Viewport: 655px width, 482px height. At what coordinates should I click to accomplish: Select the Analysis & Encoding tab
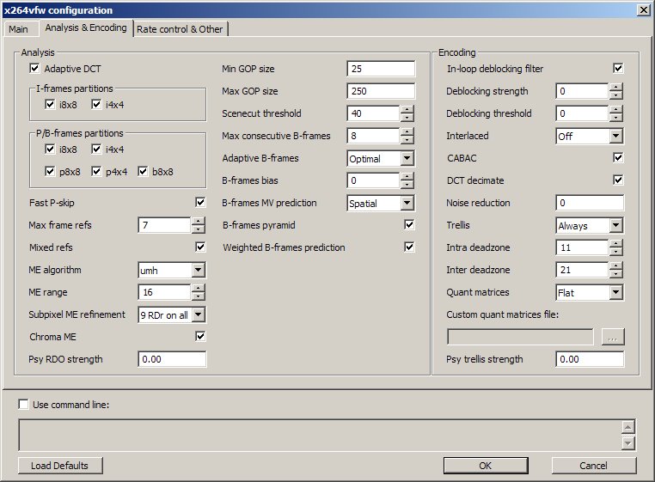(86, 27)
